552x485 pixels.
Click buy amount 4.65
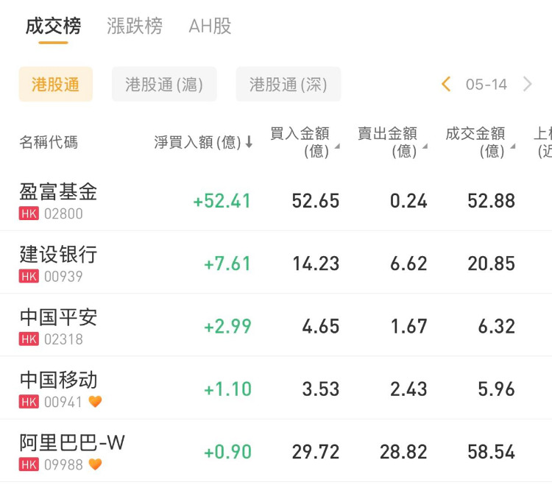tap(321, 326)
